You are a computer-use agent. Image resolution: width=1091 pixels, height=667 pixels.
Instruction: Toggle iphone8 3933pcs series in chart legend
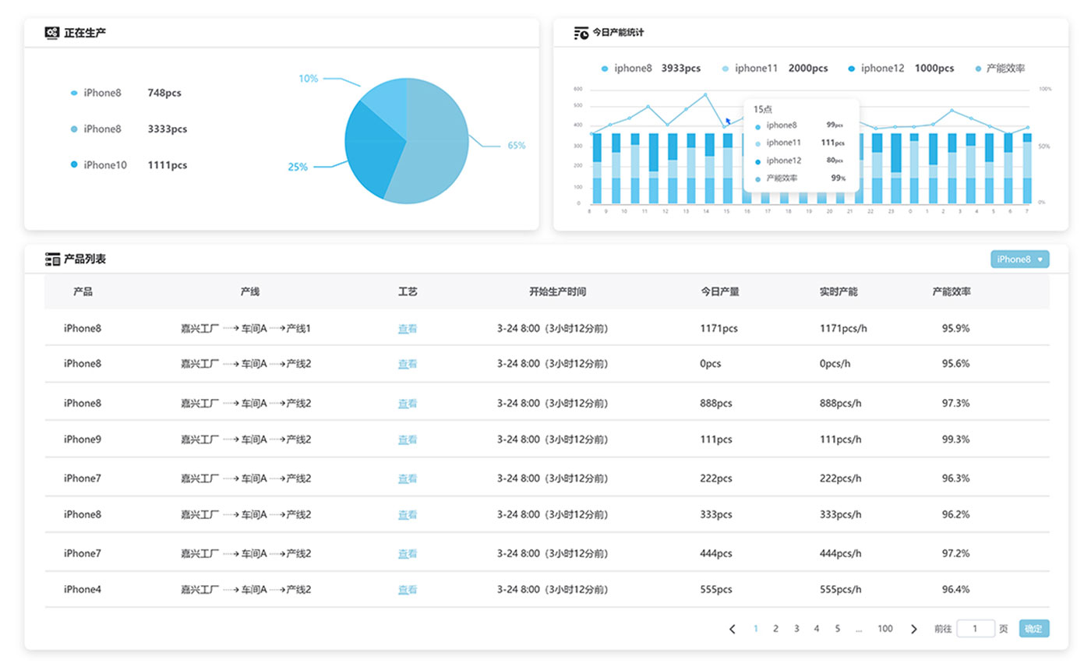tap(651, 69)
